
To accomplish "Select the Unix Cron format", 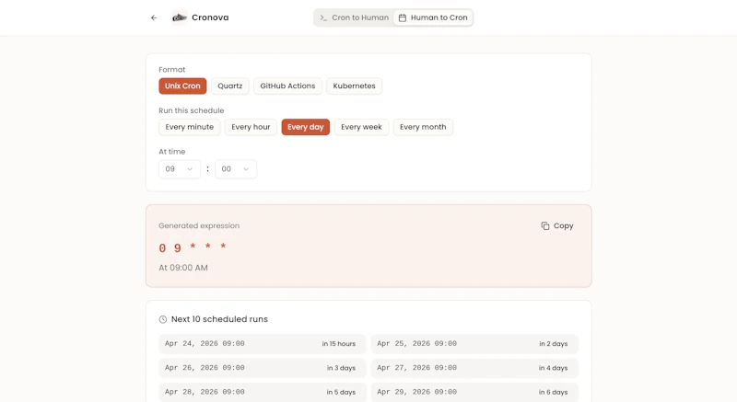I will click(x=182, y=86).
